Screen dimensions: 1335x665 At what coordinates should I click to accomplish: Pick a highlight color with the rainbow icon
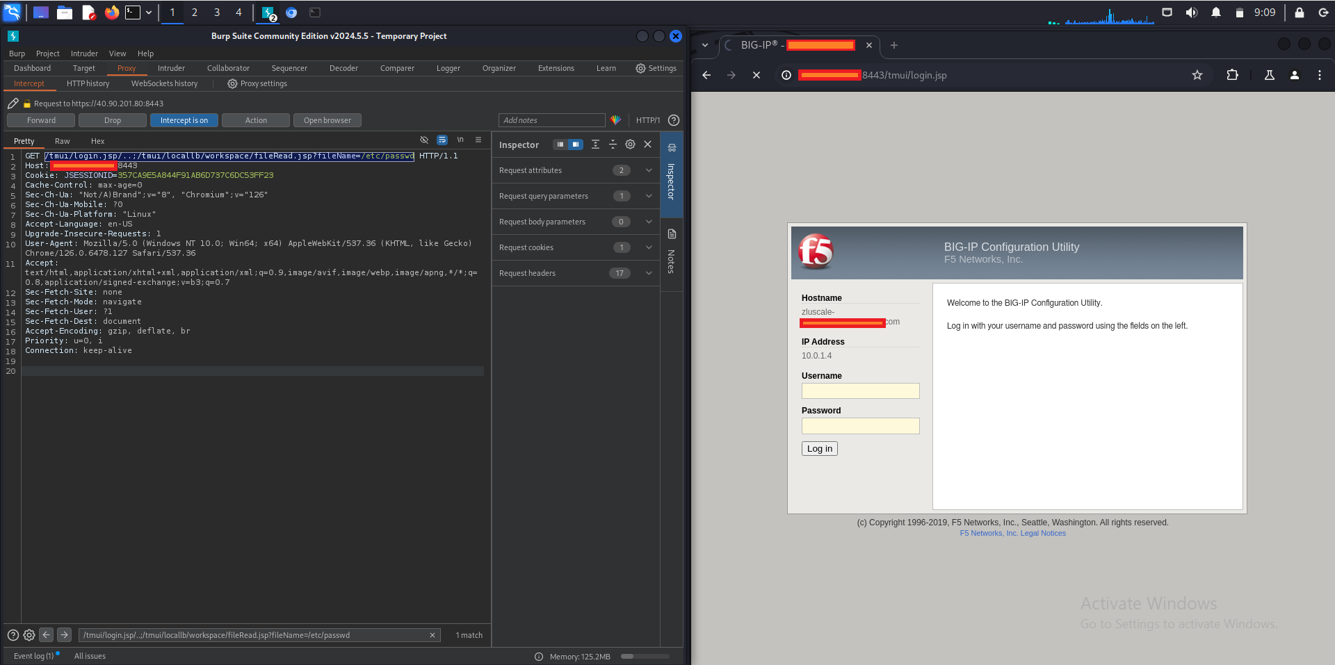615,120
